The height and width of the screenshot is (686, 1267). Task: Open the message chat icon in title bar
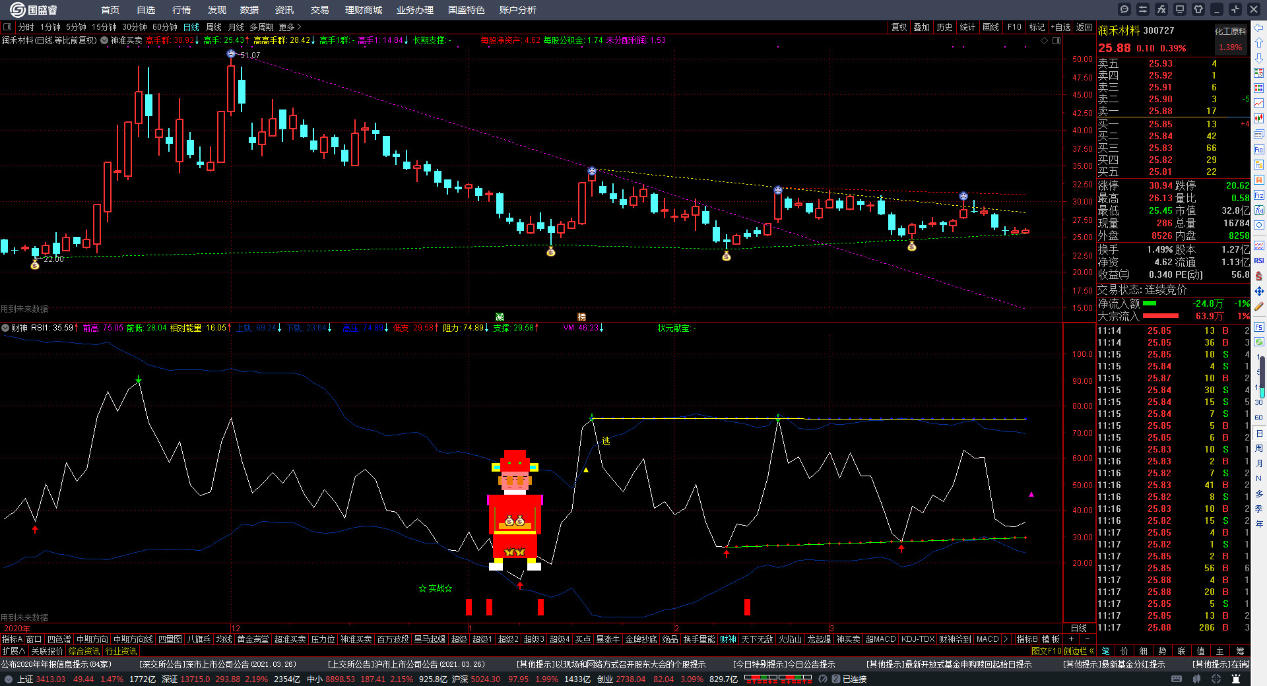[1124, 9]
